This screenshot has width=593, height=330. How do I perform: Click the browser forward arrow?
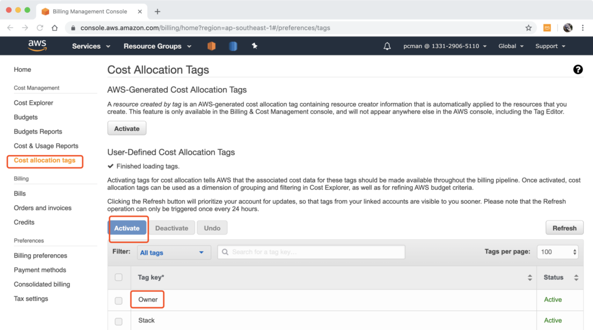pos(25,28)
